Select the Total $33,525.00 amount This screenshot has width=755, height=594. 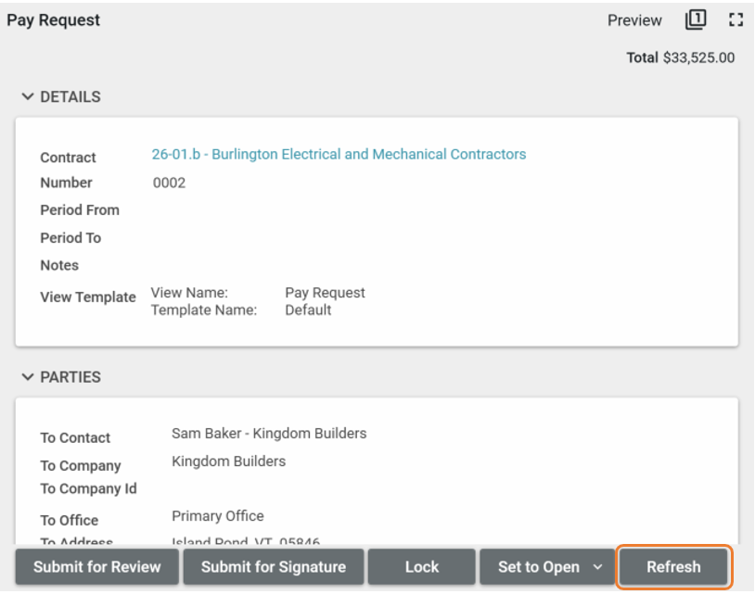pos(698,57)
